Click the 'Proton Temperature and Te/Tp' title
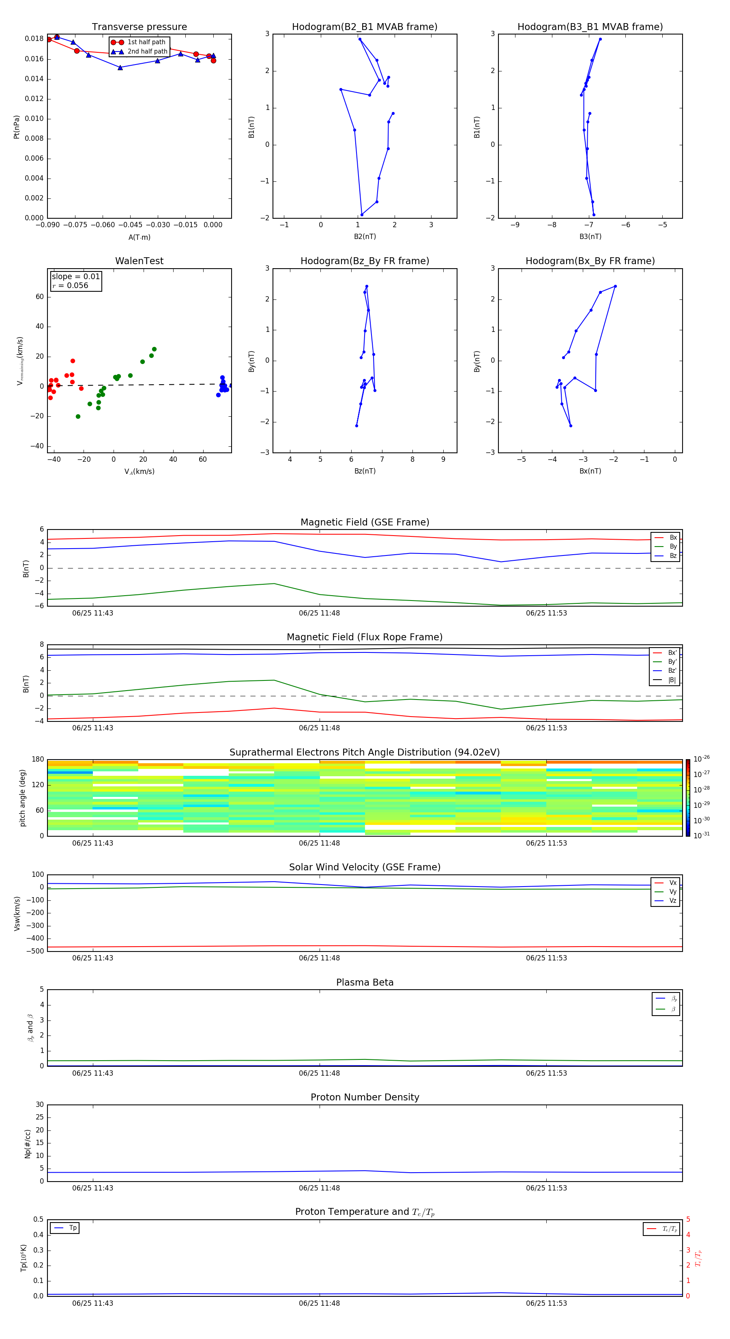This screenshot has width=730, height=1339. (x=365, y=1212)
